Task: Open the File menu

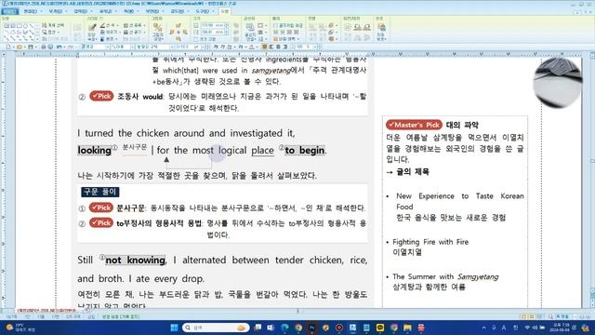Action: (9, 11)
